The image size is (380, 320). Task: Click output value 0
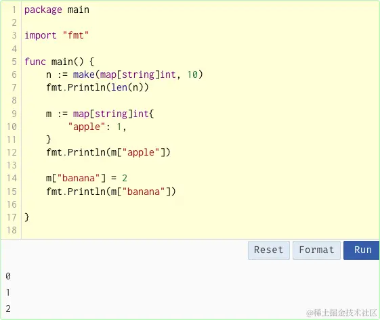pos(8,276)
